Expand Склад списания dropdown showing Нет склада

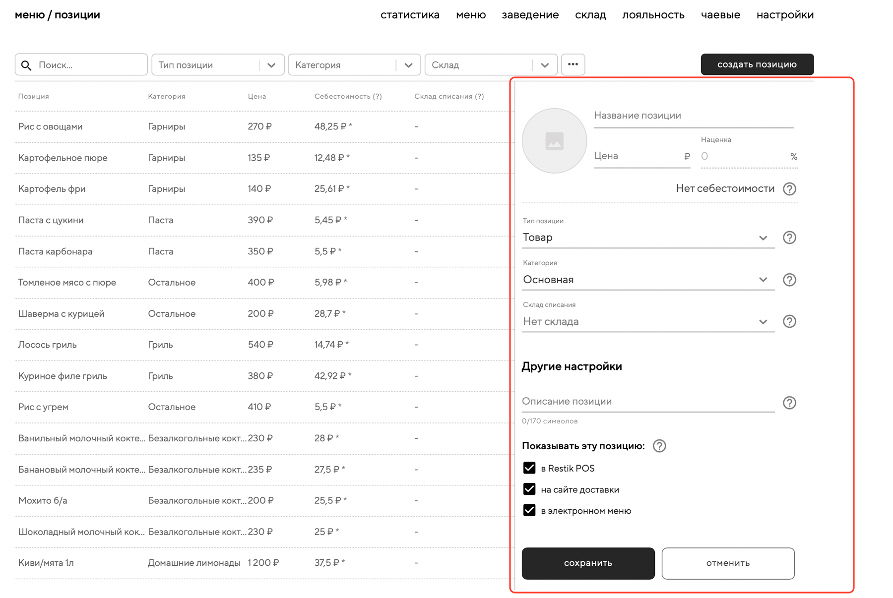[647, 322]
